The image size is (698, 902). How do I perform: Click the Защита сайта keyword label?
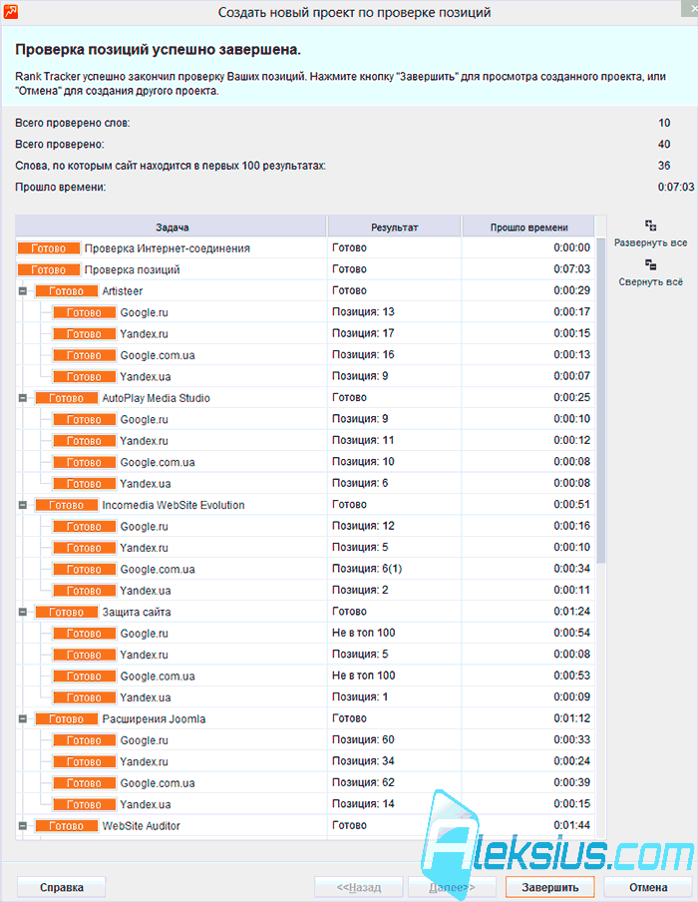137,612
